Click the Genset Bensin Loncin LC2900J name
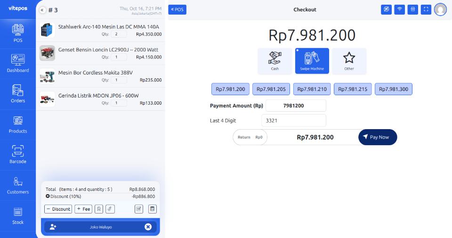This screenshot has height=238, width=452. 108,49
